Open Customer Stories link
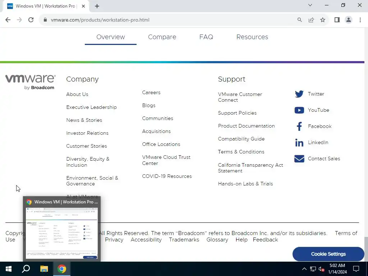Screen dimensions: 368x276 point(86,146)
